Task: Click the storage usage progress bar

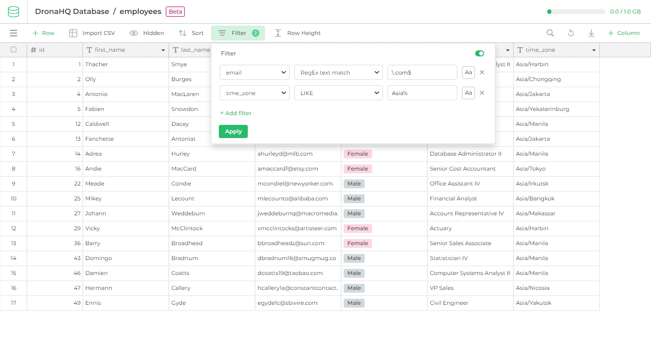Action: point(576,12)
